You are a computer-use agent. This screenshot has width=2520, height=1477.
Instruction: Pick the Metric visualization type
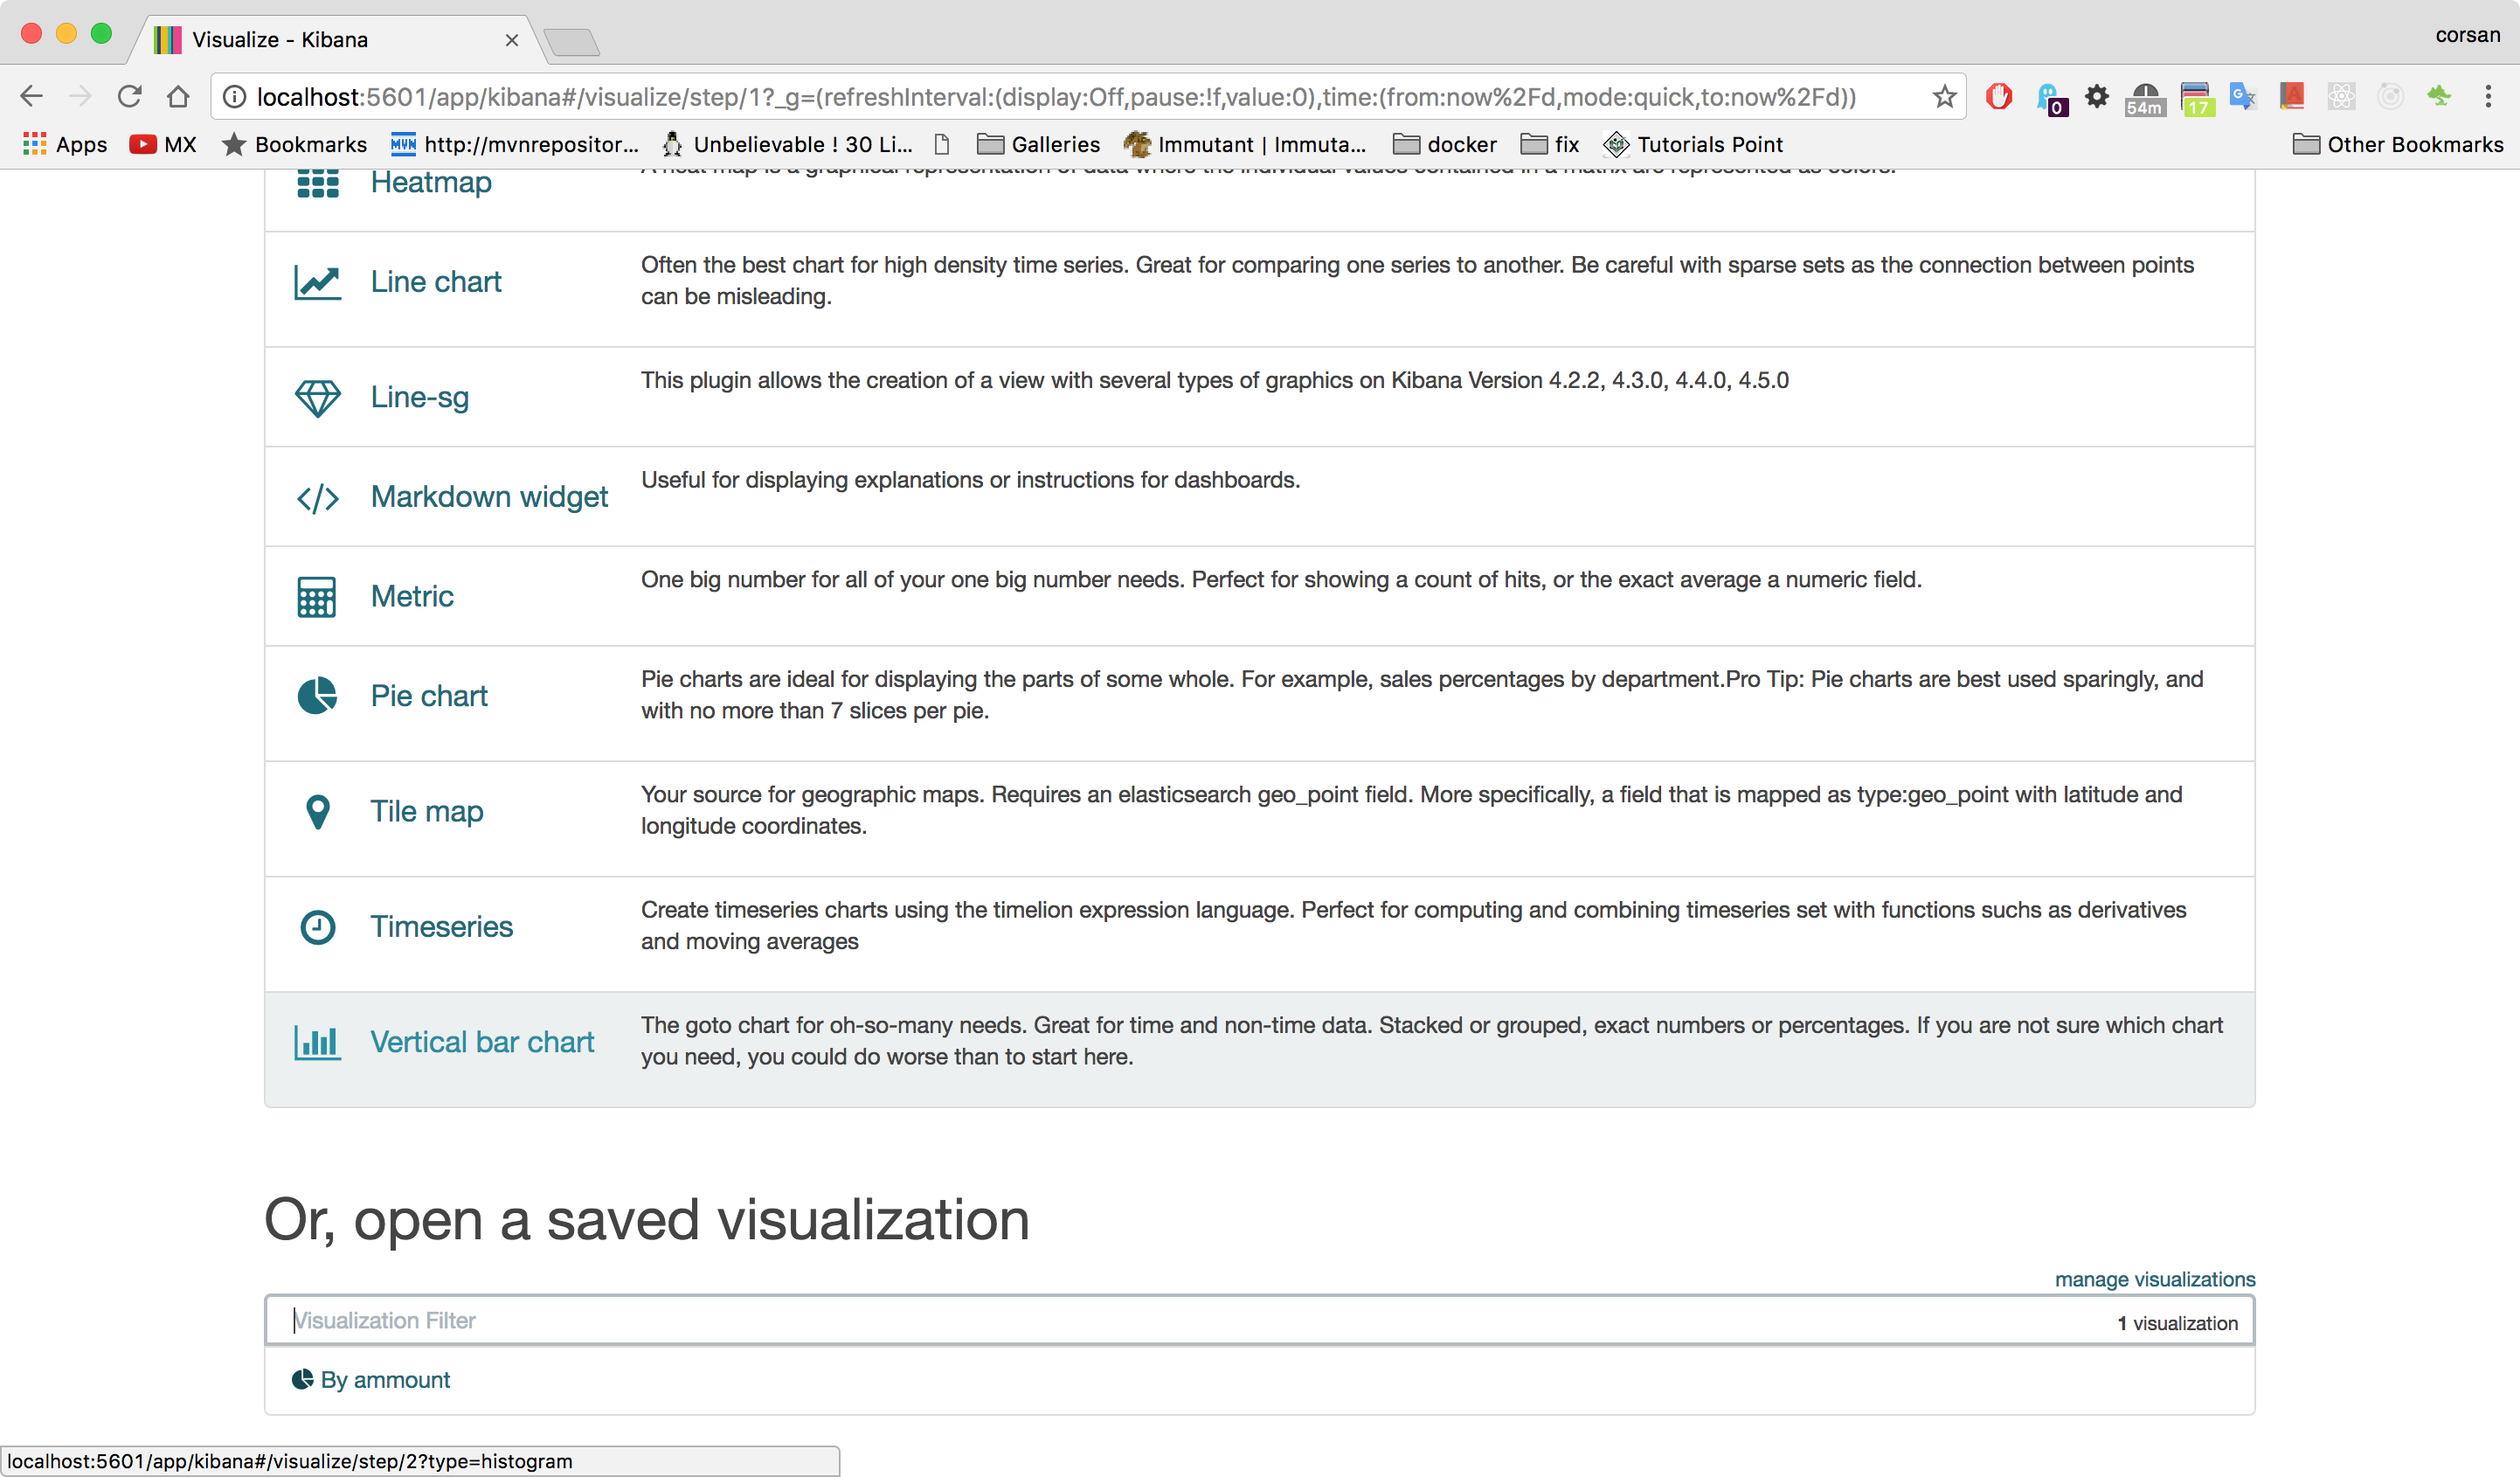pyautogui.click(x=412, y=597)
